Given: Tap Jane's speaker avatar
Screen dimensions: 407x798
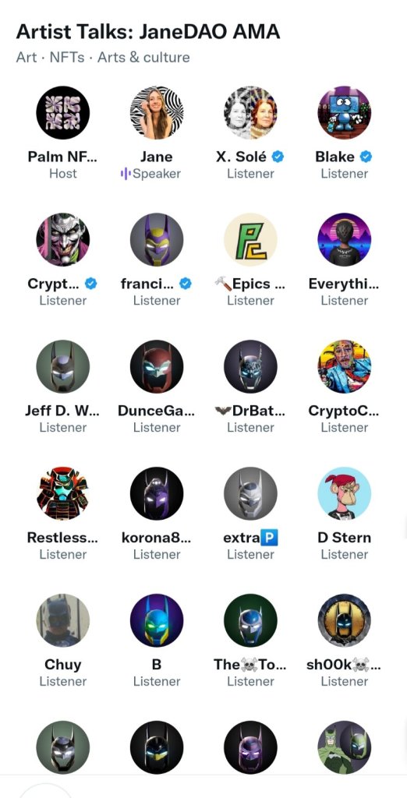Looking at the screenshot, I should (x=157, y=112).
